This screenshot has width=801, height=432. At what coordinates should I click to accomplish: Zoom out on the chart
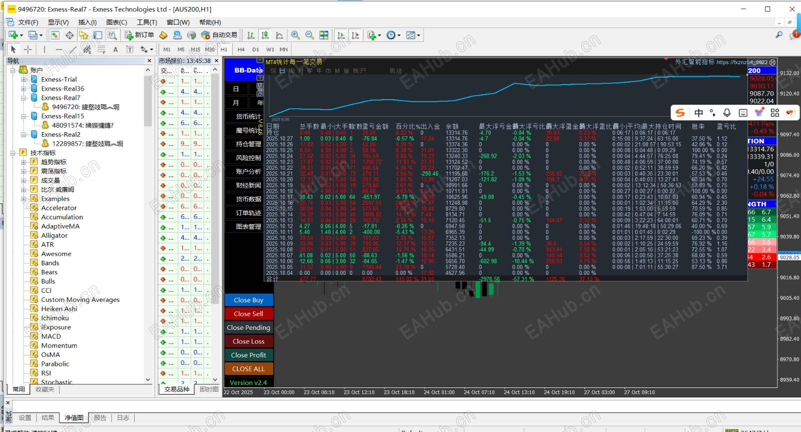point(309,35)
